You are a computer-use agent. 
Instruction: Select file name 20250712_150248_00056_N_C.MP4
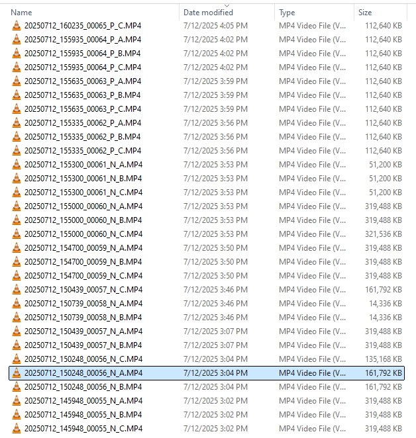pyautogui.click(x=83, y=359)
